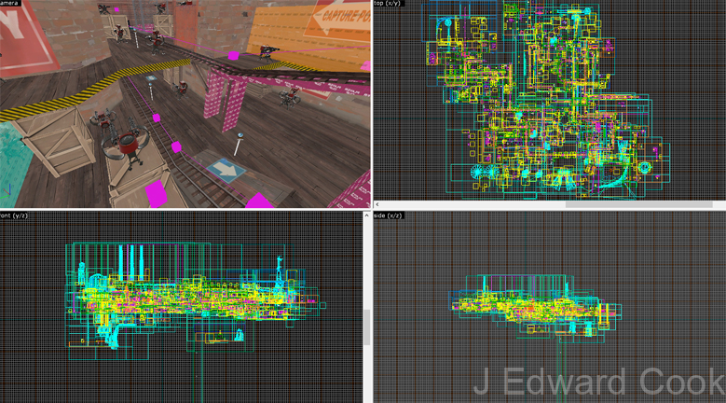Click the top (x/y) viewport label
The height and width of the screenshot is (403, 726).
point(389,3)
